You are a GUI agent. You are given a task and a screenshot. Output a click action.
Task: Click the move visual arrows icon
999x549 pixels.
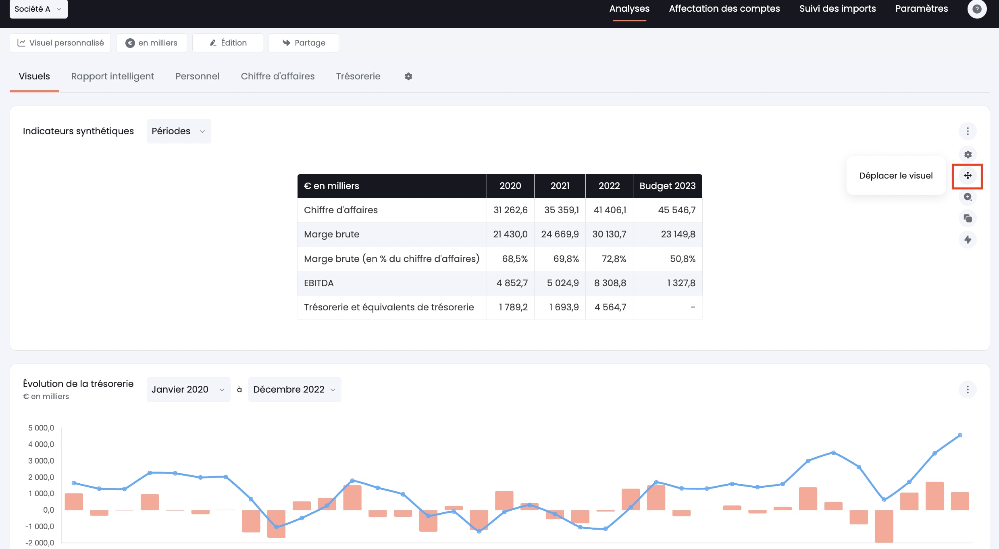pyautogui.click(x=968, y=175)
